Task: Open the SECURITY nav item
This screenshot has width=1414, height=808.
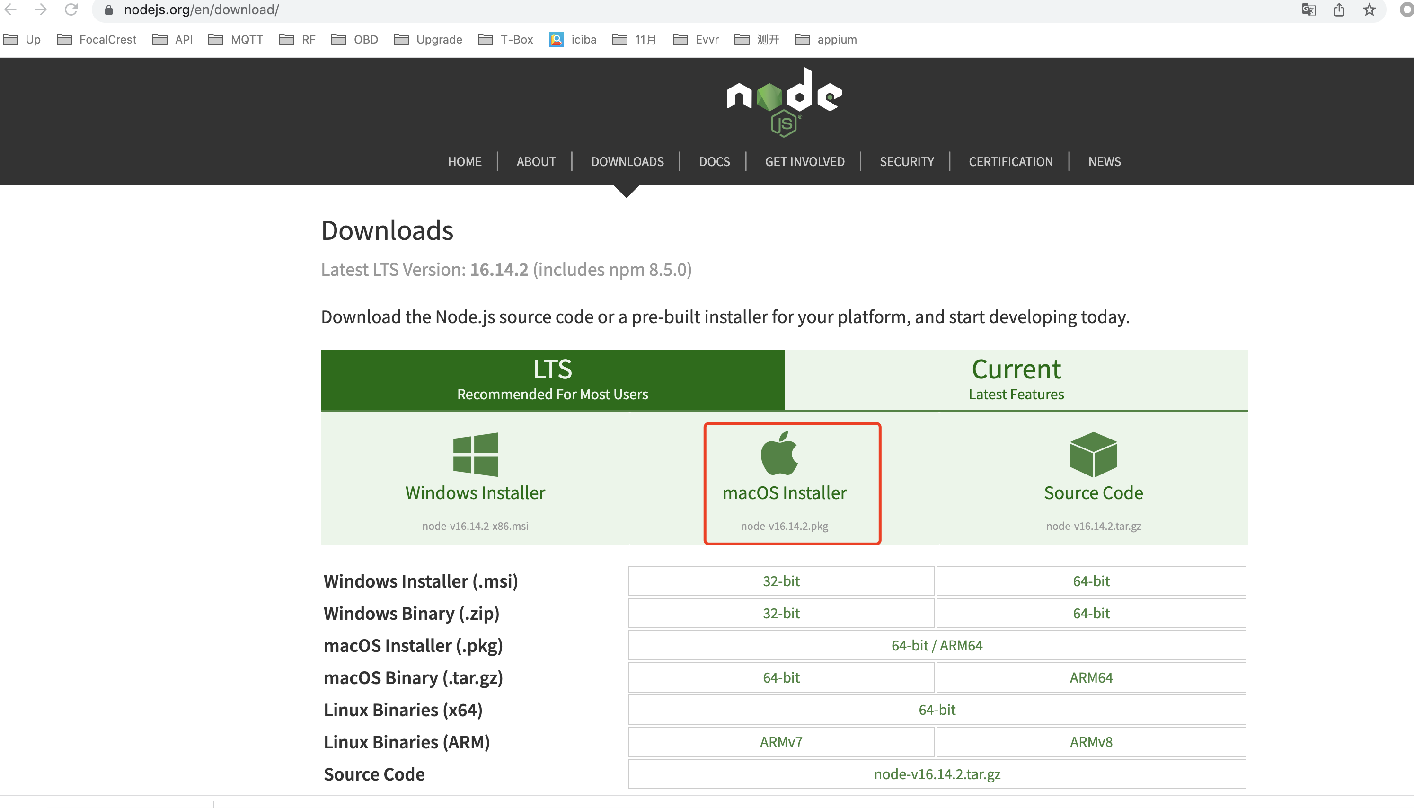Action: (907, 161)
